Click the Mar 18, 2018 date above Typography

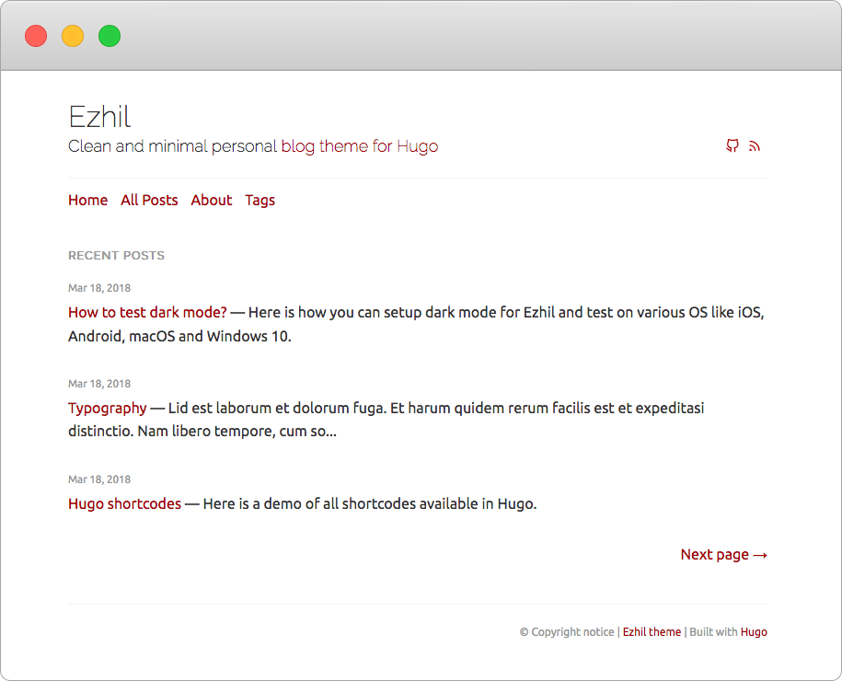[x=99, y=384]
